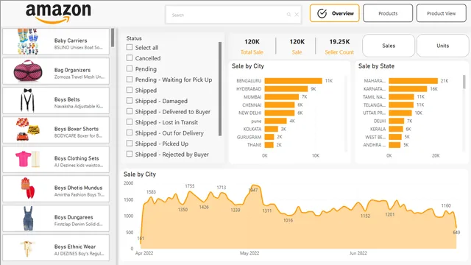Image resolution: width=471 pixels, height=265 pixels.
Task: Click the NEW DELHI bar
Action: (280, 113)
